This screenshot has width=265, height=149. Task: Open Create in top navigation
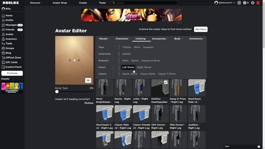pyautogui.click(x=83, y=3)
